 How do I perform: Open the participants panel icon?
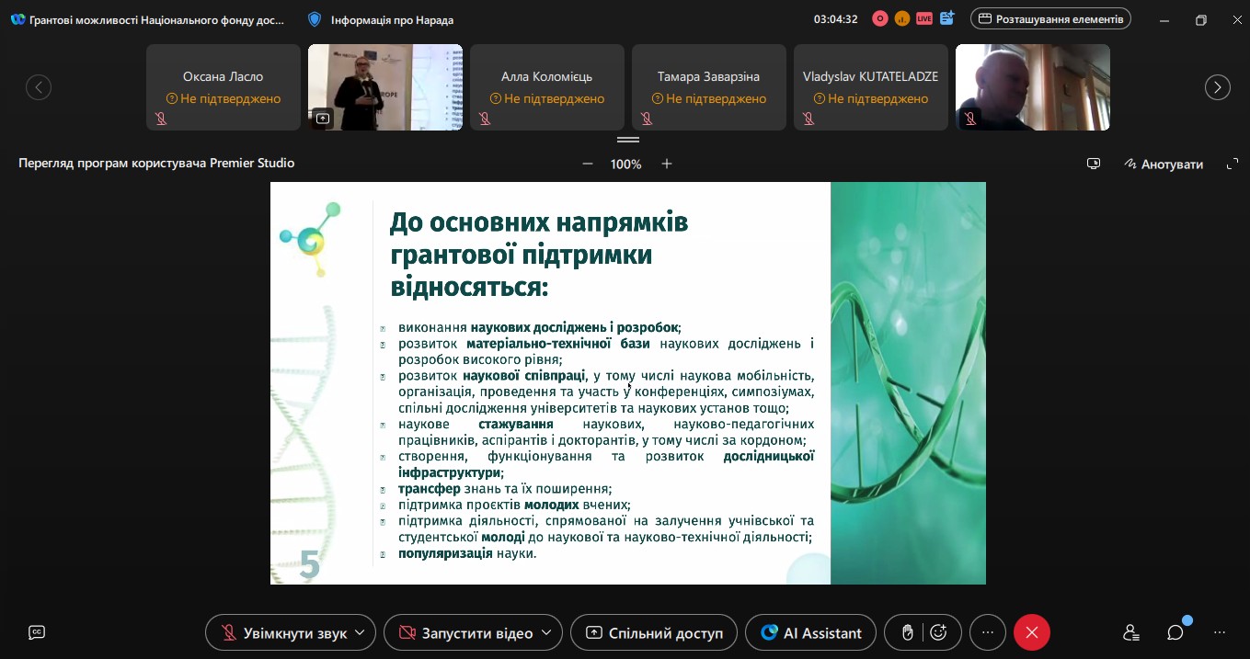(1131, 632)
